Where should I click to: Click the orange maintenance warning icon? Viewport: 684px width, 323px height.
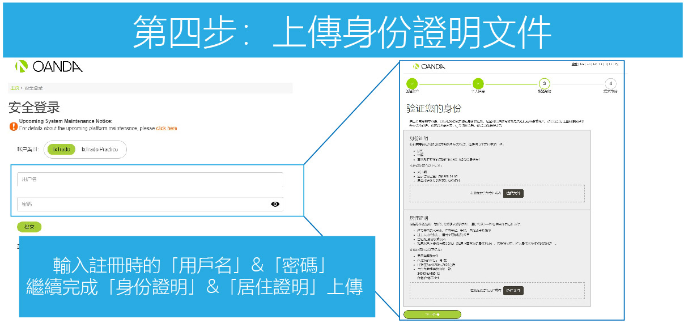coord(14,126)
